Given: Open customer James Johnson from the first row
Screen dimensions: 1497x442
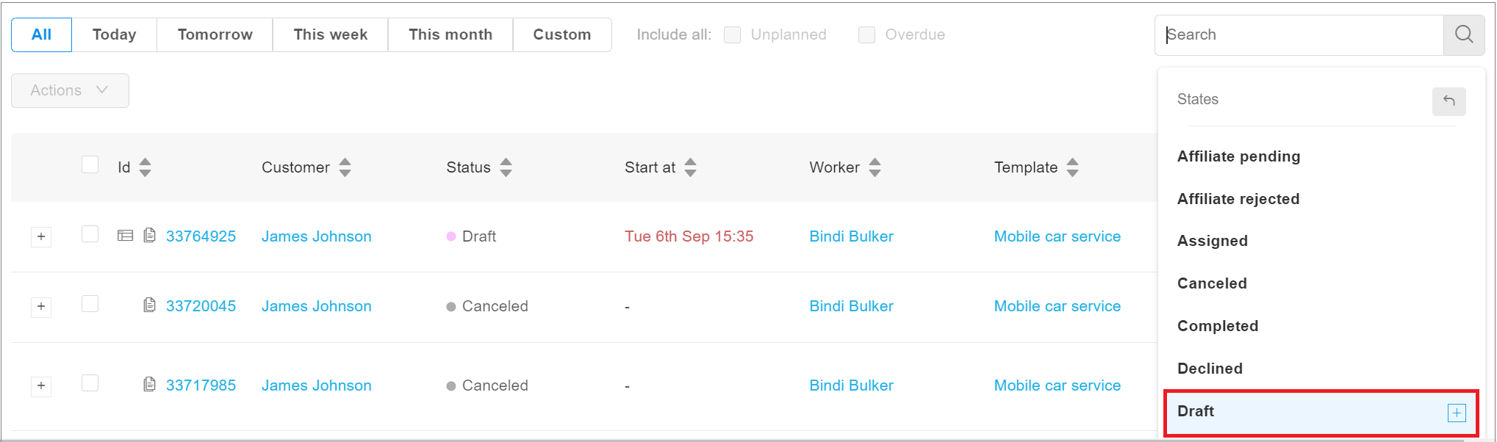Looking at the screenshot, I should [316, 236].
